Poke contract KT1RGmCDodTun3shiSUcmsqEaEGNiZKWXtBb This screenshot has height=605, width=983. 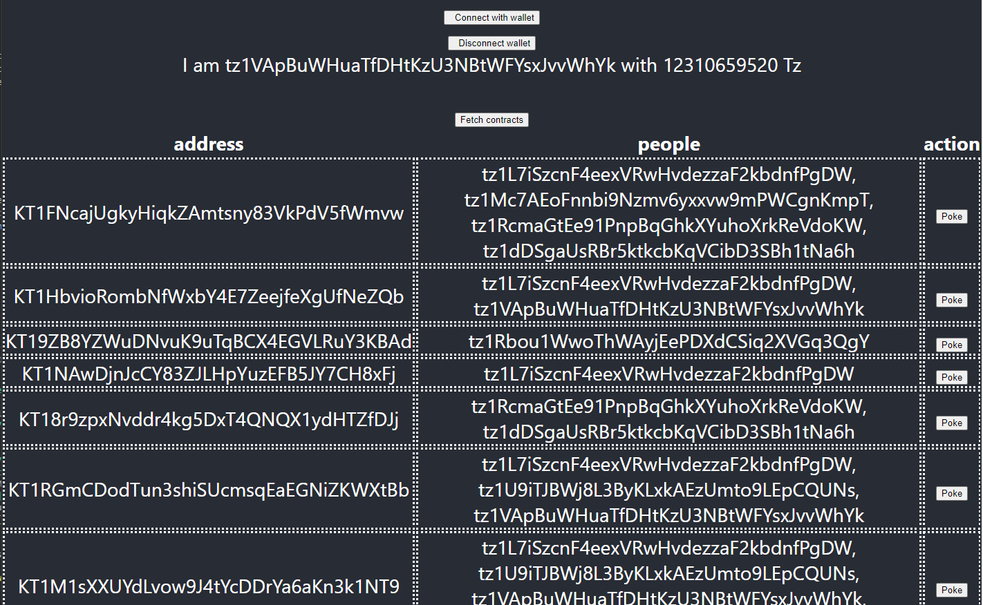click(951, 493)
